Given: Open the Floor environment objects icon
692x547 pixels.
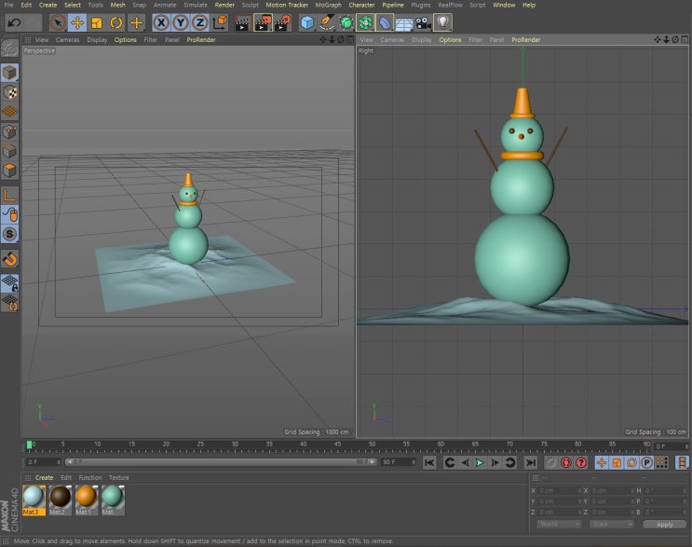Looking at the screenshot, I should 404,22.
